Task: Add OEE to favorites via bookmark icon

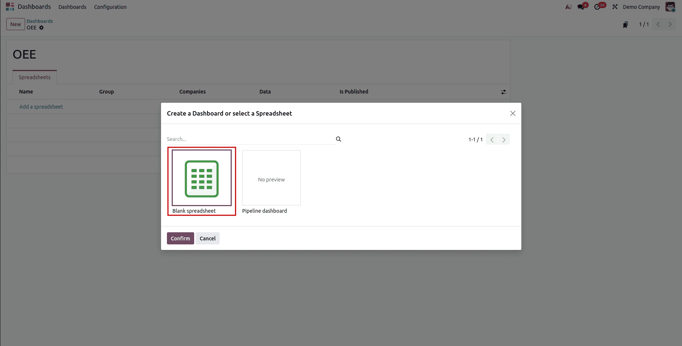Action: (625, 24)
